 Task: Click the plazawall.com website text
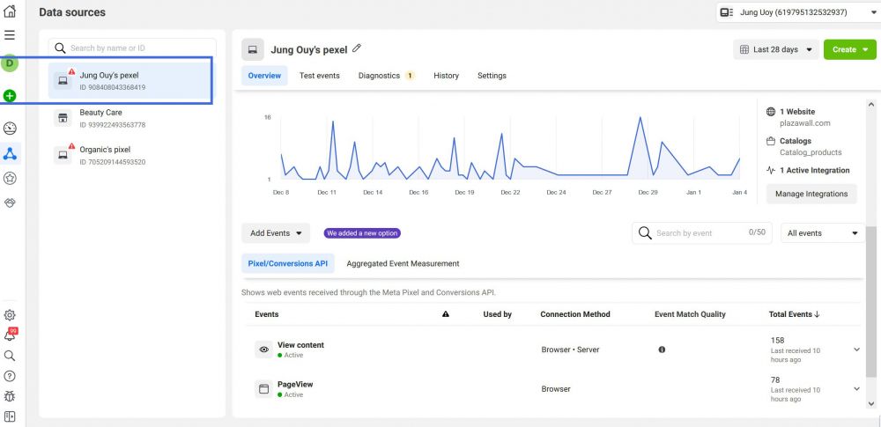point(804,123)
